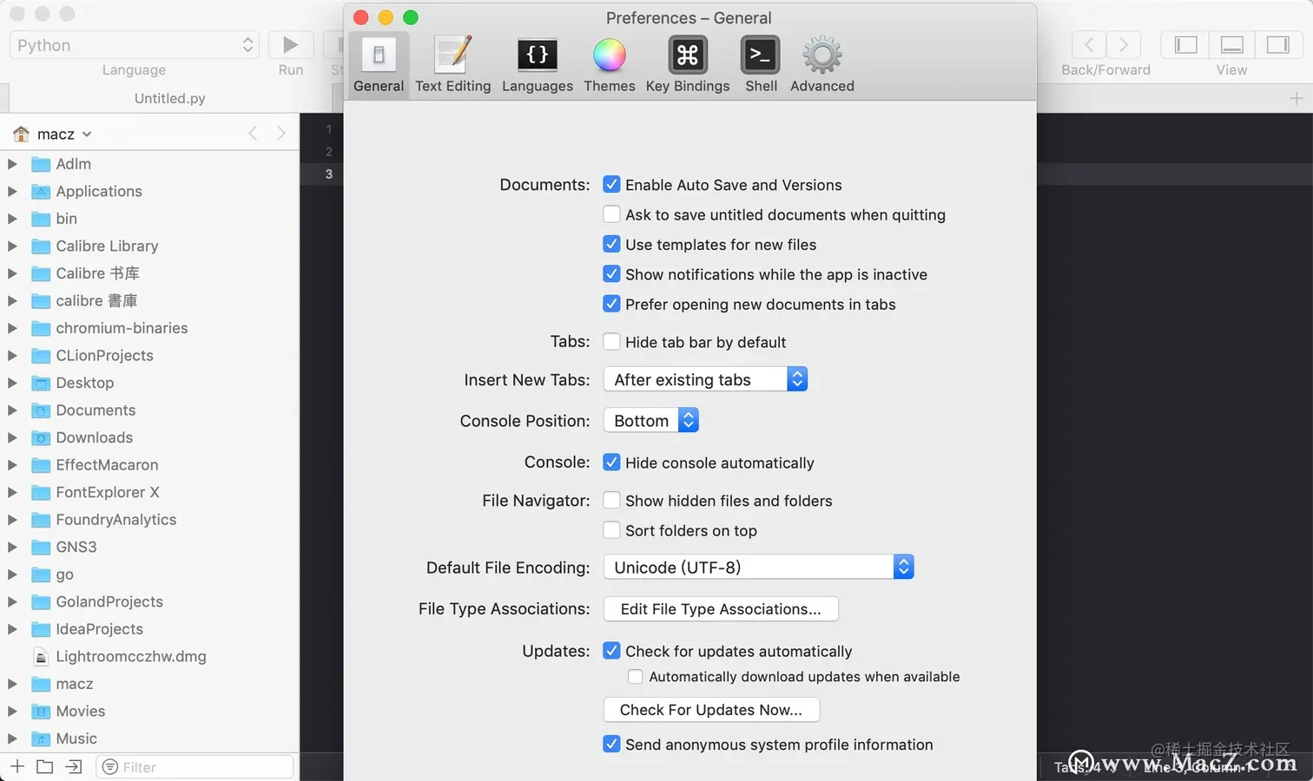
Task: Select the Documents folder row
Action: (x=149, y=410)
